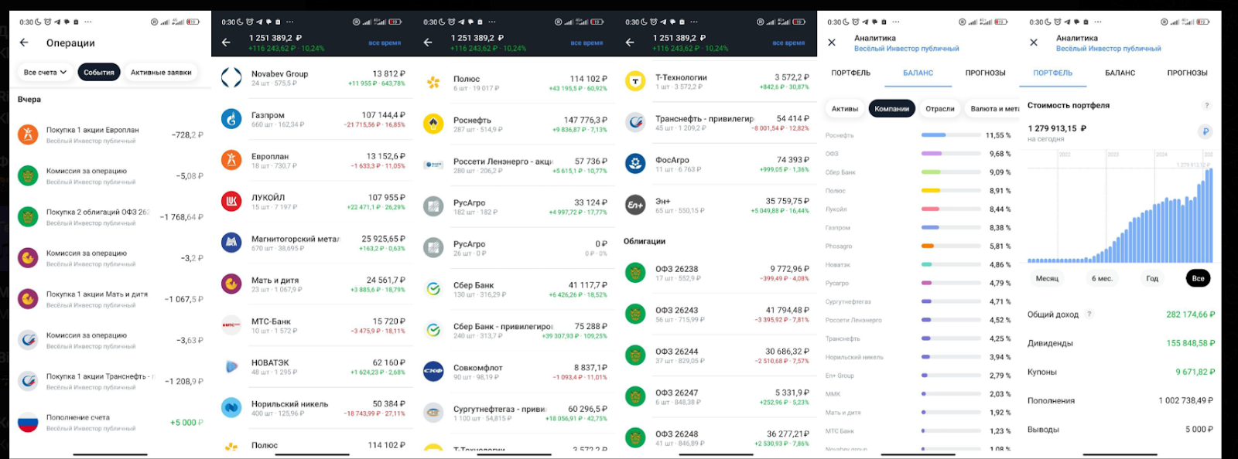Tap the Сургутнефтегаз logo icon

click(433, 413)
